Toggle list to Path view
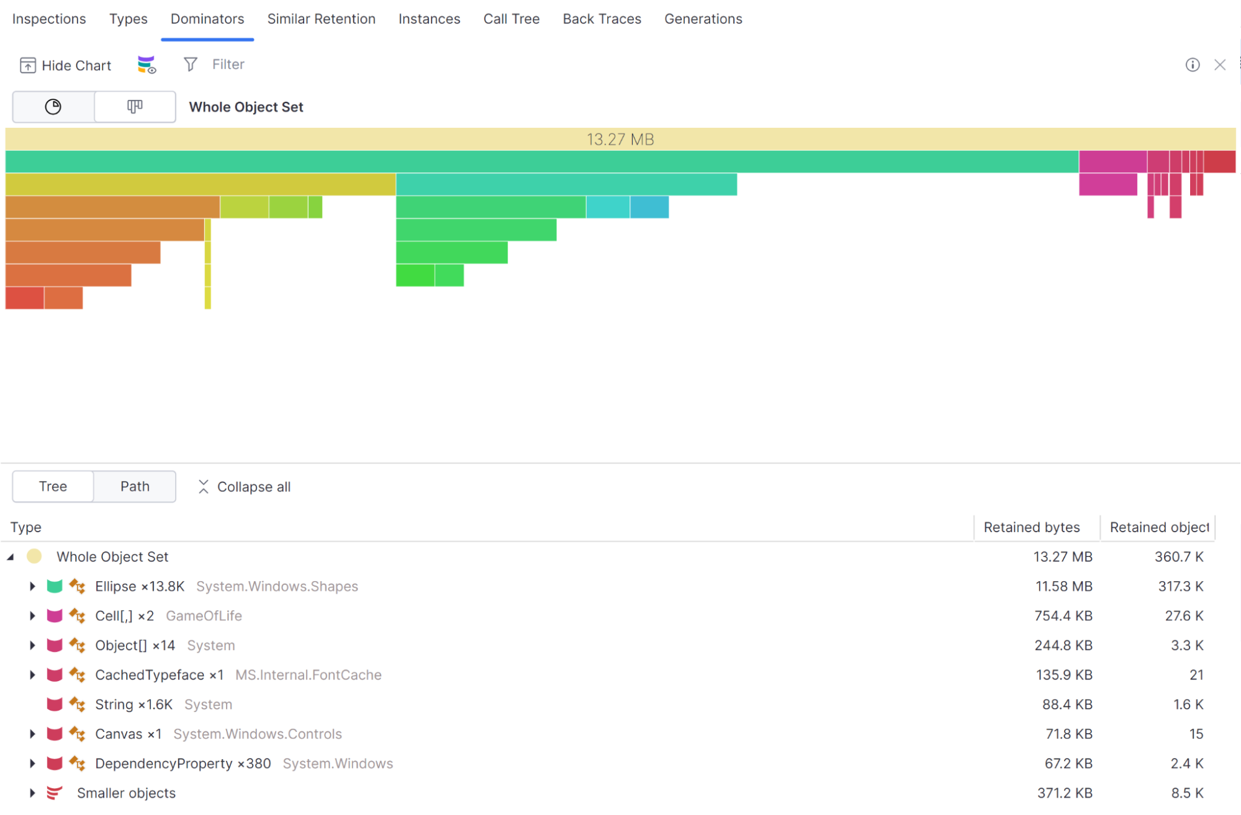Image resolution: width=1241 pixels, height=815 pixels. (135, 486)
